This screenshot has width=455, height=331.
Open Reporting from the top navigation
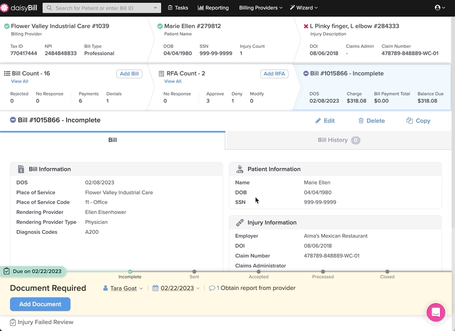(x=213, y=8)
